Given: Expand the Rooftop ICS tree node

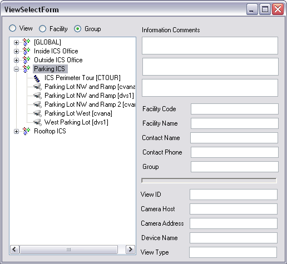Looking at the screenshot, I should tap(16, 131).
